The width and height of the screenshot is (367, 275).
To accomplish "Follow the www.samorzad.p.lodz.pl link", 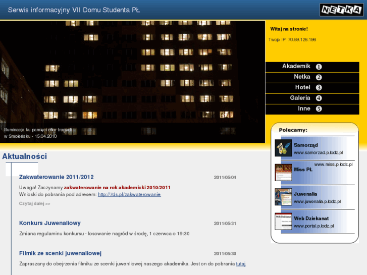I will pos(319,152).
